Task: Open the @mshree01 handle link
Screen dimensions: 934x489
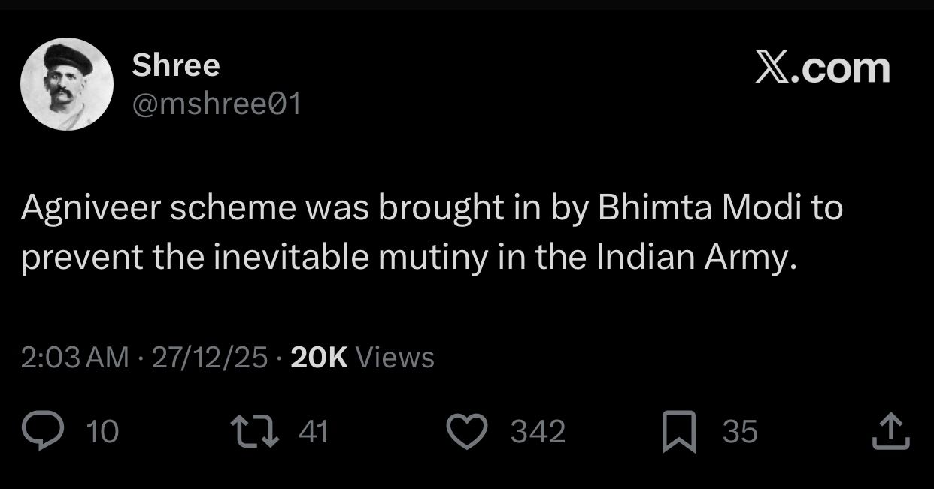Action: (217, 104)
